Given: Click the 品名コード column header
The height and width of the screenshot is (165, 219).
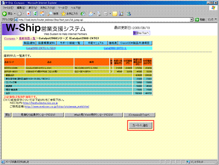Looking at the screenshot, I should 14,62.
